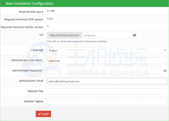This screenshot has height=121, width=169.
Task: Focus the Administrator Password input
Action: point(104,71)
